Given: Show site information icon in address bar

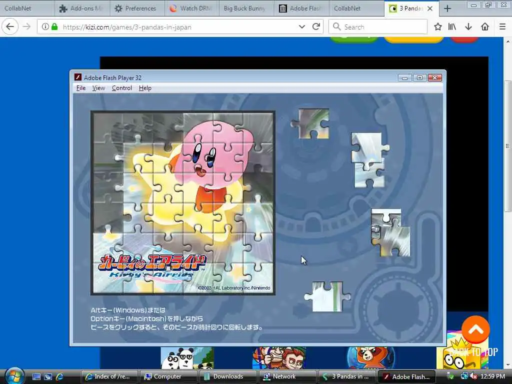Looking at the screenshot, I should pos(45,27).
